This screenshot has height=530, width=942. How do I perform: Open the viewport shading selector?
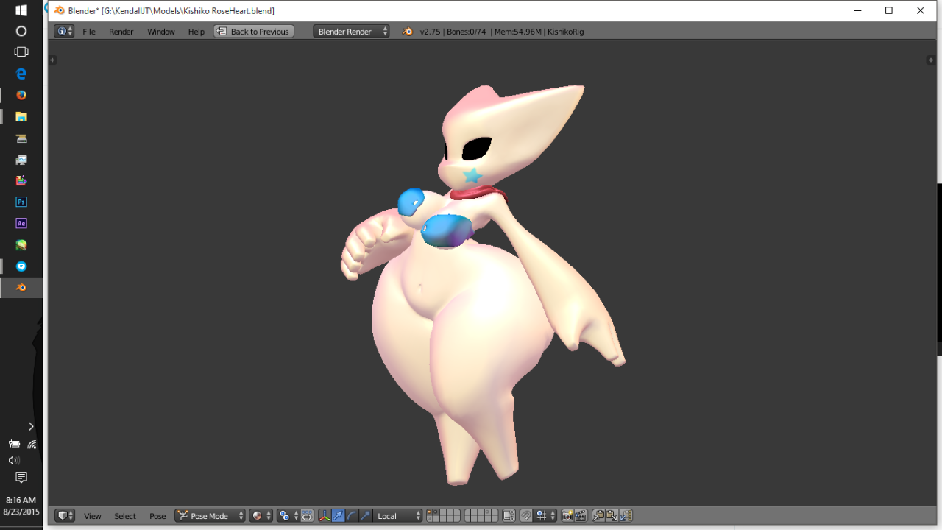click(261, 516)
